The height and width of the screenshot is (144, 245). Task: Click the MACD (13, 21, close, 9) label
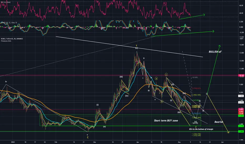tap(9, 23)
